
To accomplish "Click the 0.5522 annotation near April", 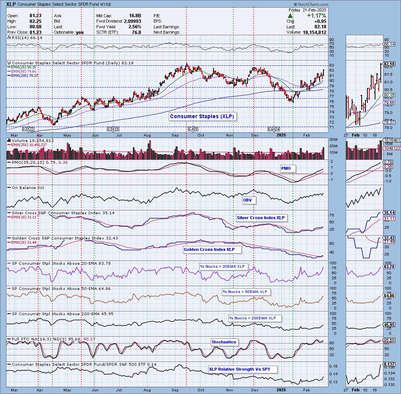I will 28,129.
